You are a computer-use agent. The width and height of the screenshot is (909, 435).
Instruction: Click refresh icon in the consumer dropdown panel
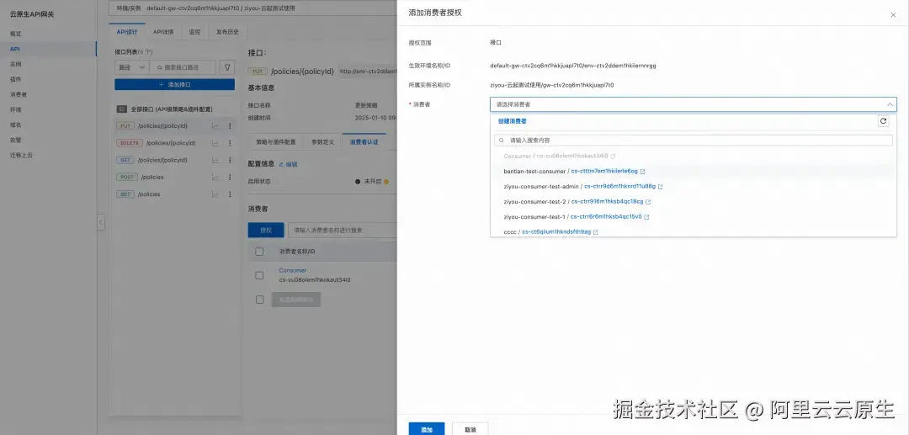coord(884,121)
